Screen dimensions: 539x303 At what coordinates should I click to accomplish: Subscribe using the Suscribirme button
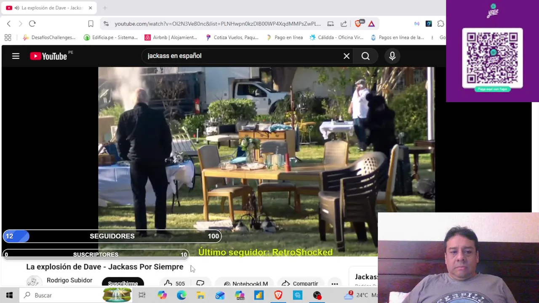point(123,283)
